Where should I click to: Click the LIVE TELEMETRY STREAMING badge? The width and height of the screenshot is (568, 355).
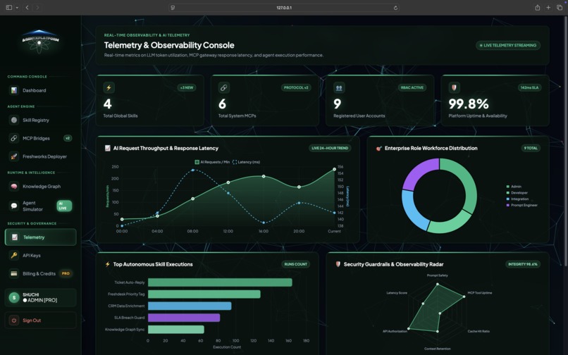pos(508,45)
